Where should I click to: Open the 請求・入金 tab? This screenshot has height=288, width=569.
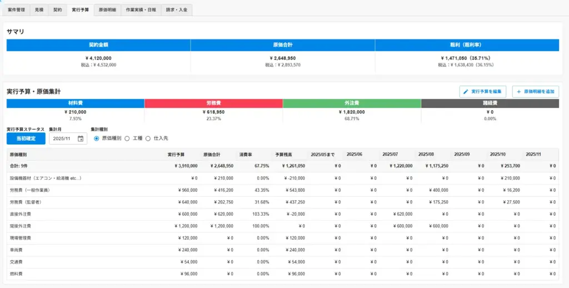(x=178, y=10)
